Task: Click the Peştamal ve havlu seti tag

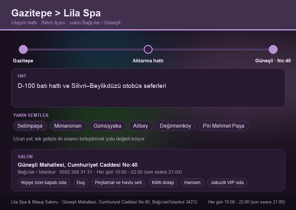Action: [118, 183]
